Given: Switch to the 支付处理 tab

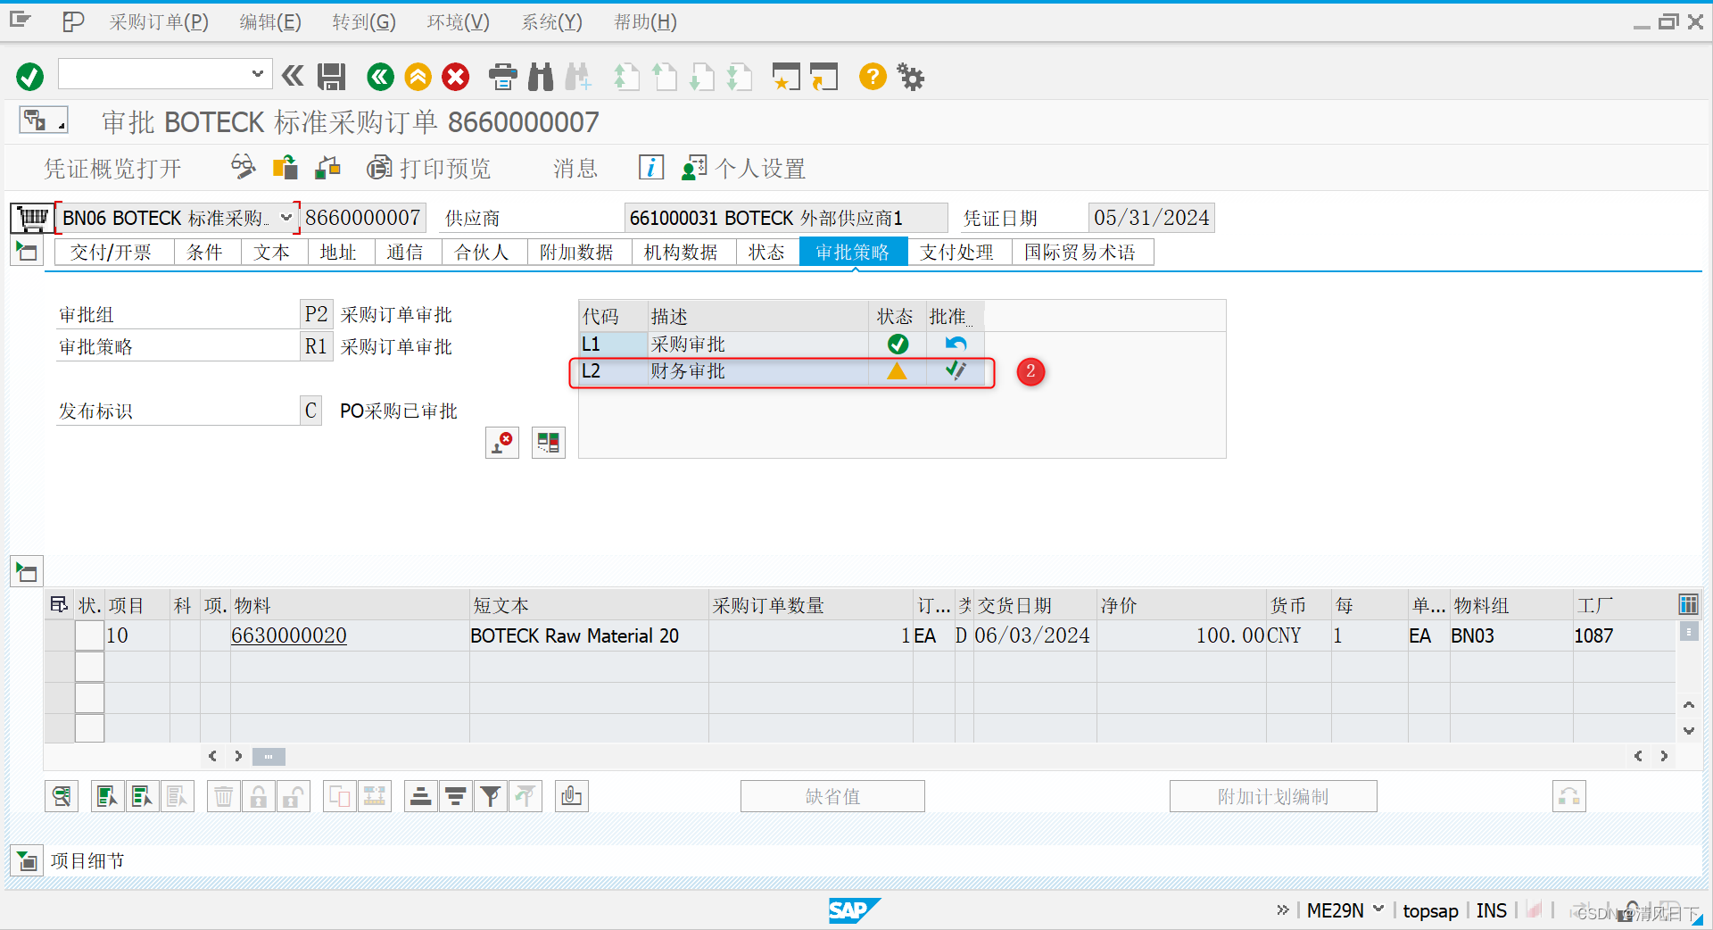Looking at the screenshot, I should pyautogui.click(x=957, y=253).
